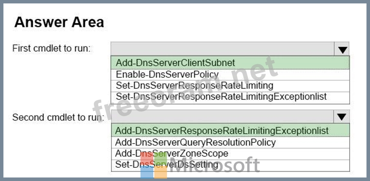
Task: Pick the Set-DnsServerResponseRateLimiting option
Action: coord(194,85)
